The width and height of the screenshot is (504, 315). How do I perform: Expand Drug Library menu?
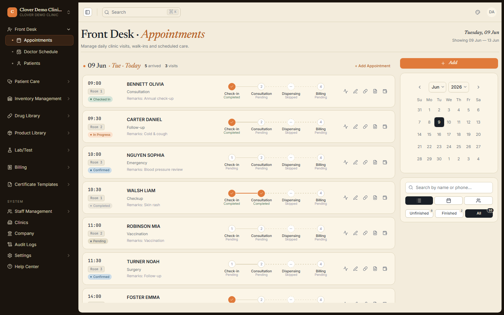click(39, 116)
